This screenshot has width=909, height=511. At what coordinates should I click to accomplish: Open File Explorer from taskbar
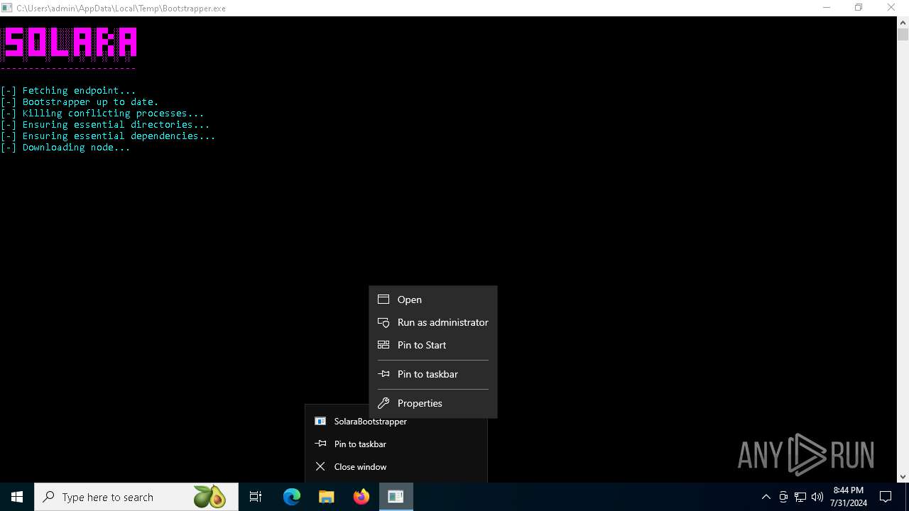pos(327,497)
